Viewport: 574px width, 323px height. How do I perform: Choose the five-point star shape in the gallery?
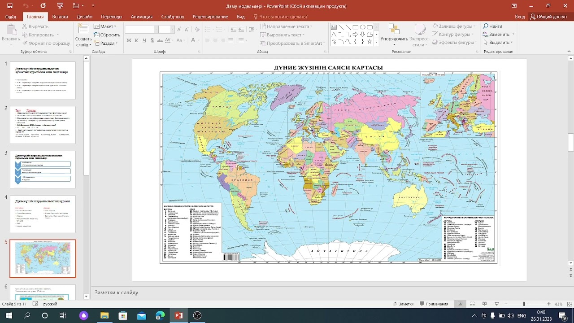pos(370,41)
